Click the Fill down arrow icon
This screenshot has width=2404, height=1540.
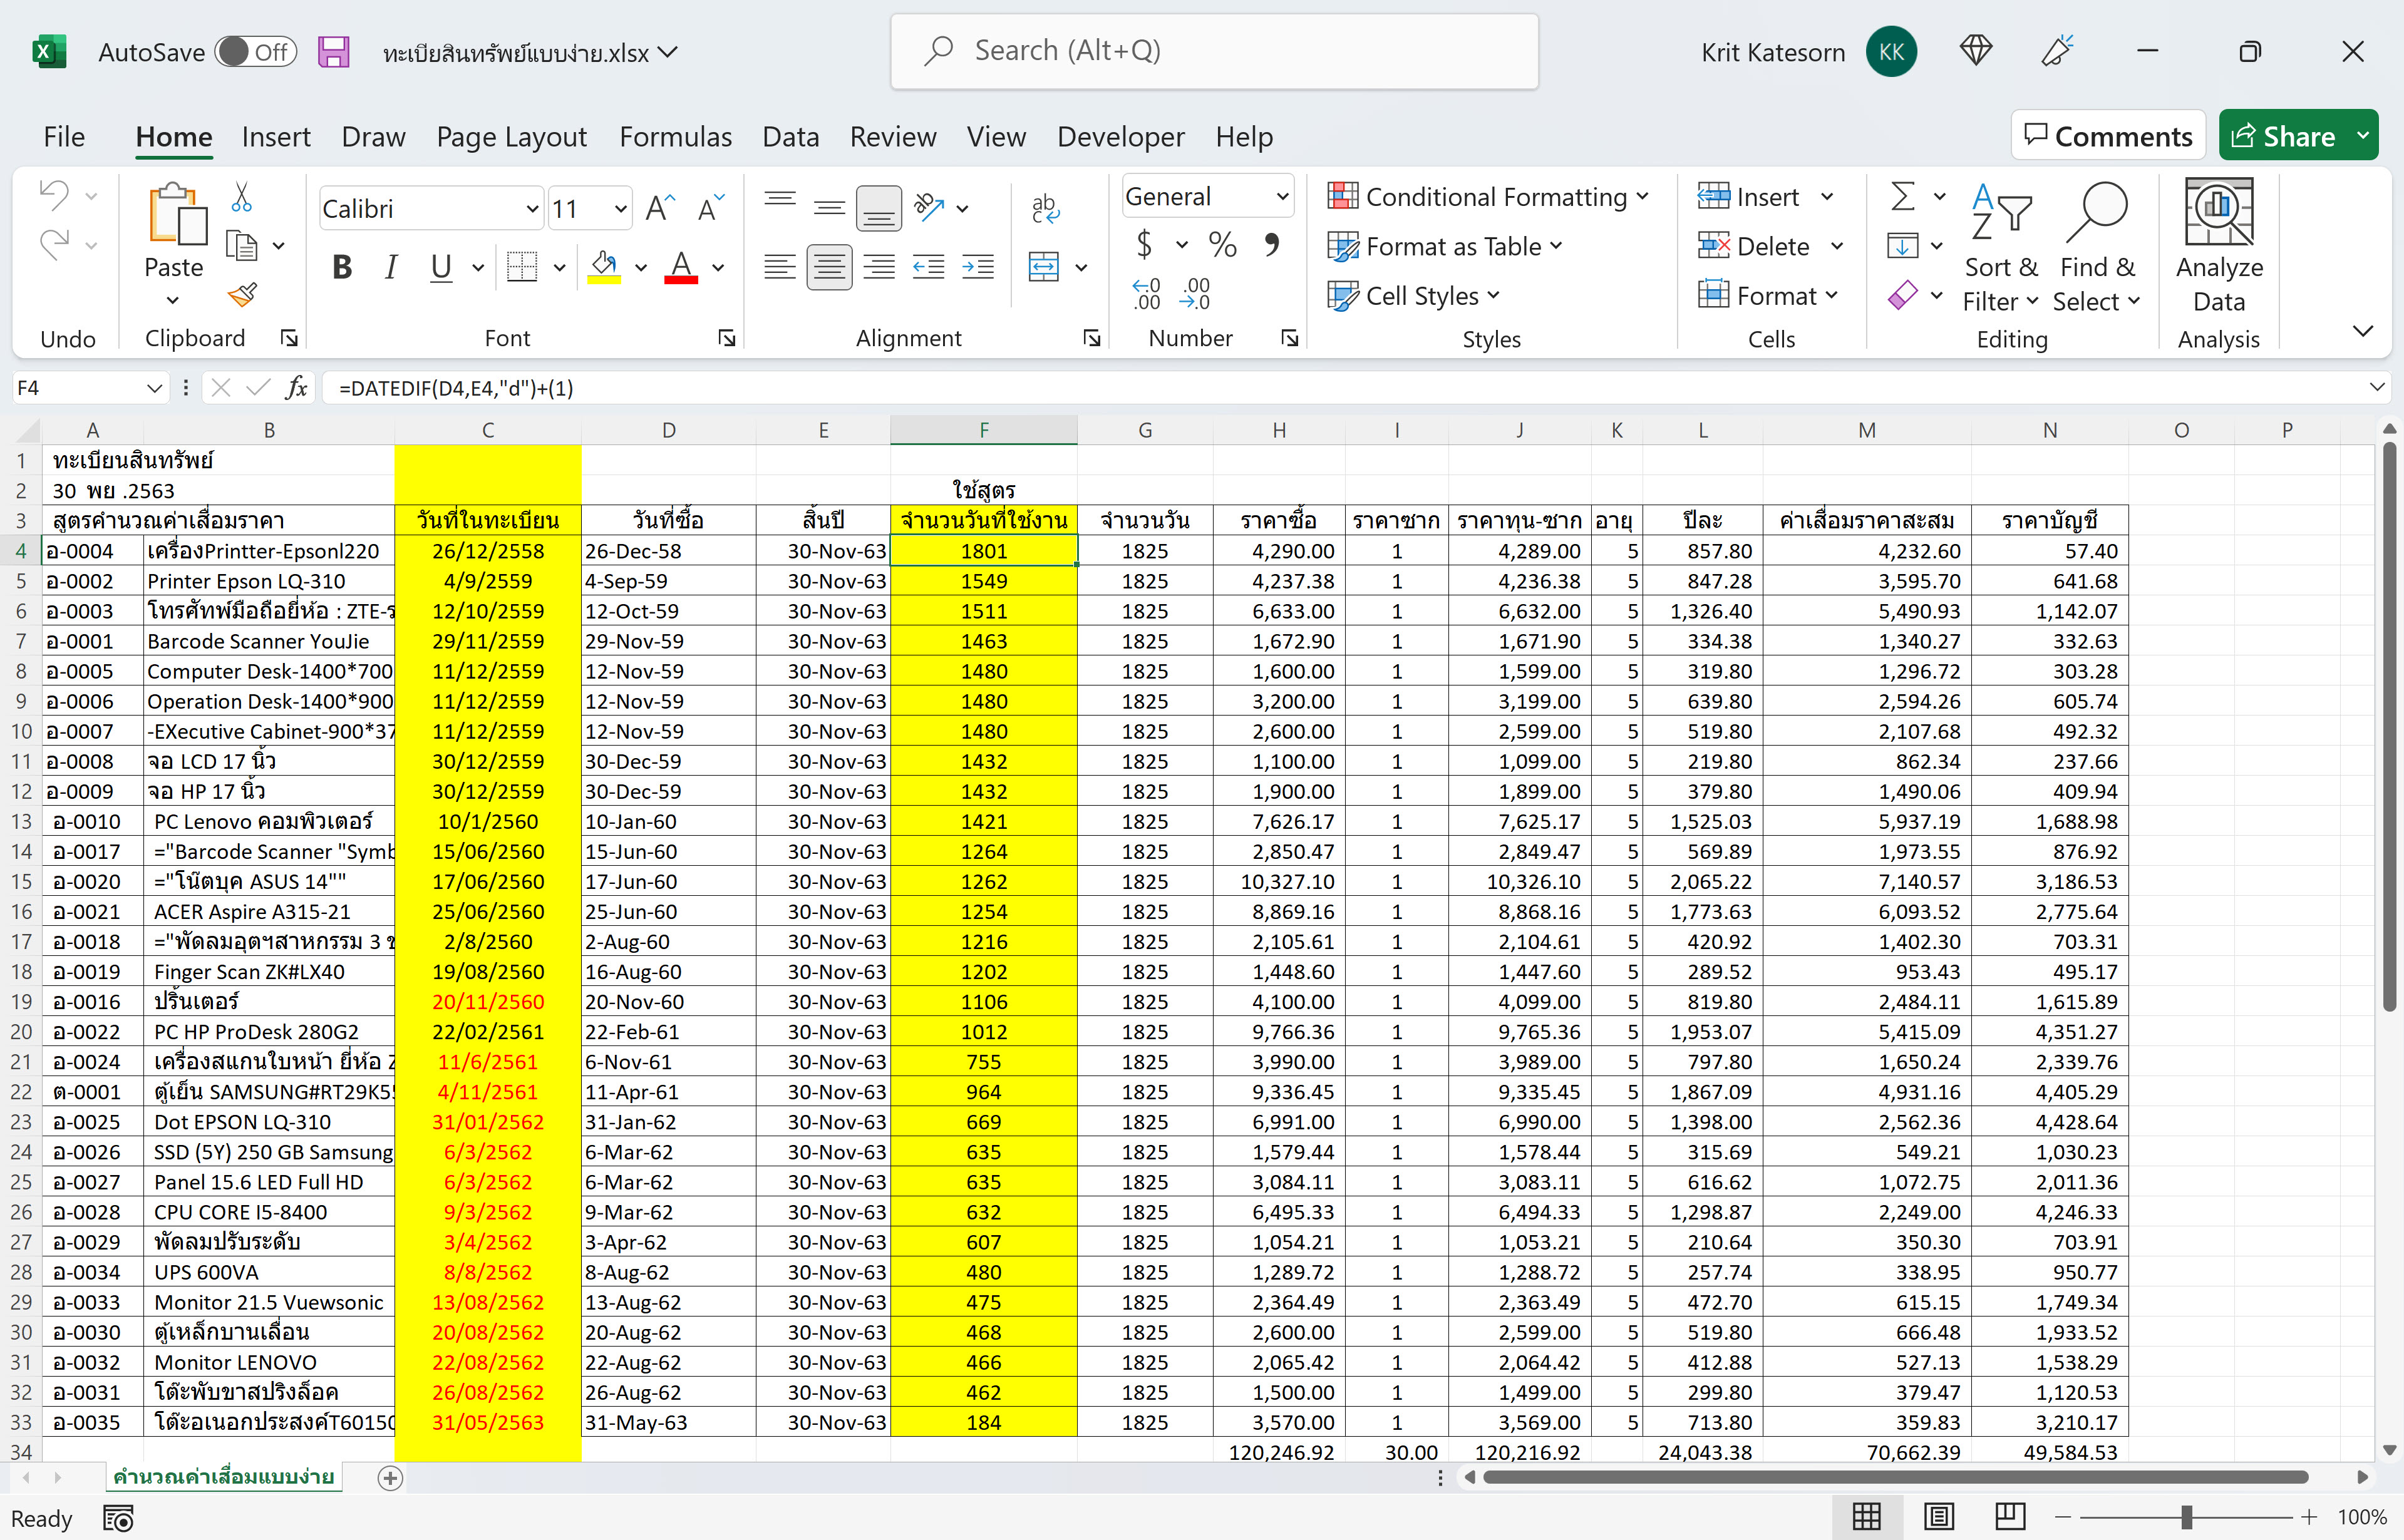click(1903, 245)
